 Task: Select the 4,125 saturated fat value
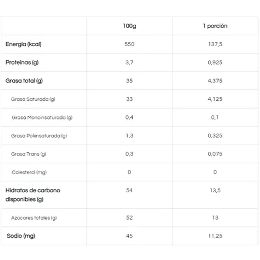pyautogui.click(x=215, y=99)
